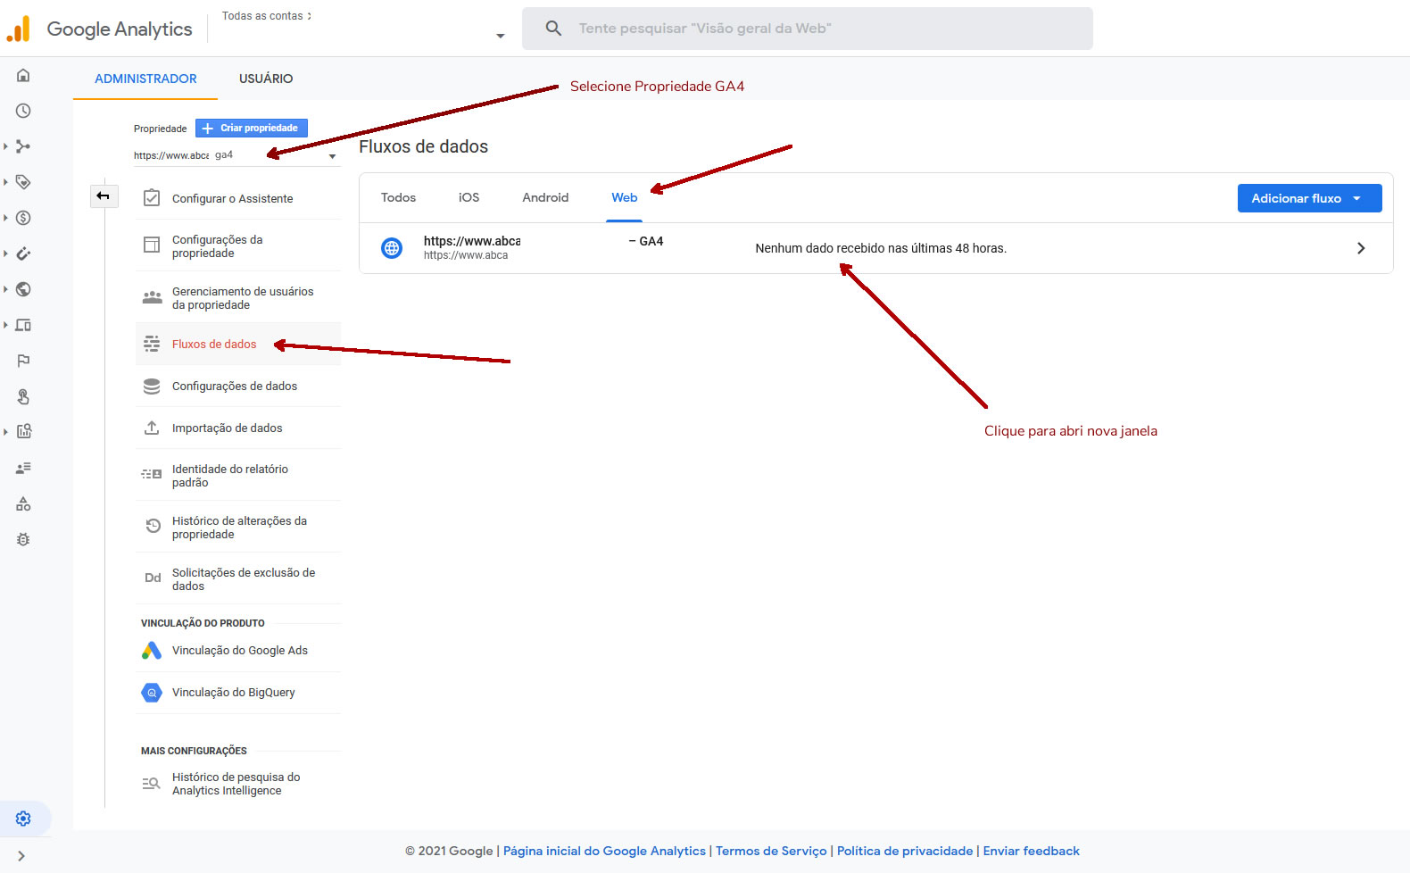Click the https://www.abca GA4 stream name
The height and width of the screenshot is (873, 1410).
tap(543, 241)
